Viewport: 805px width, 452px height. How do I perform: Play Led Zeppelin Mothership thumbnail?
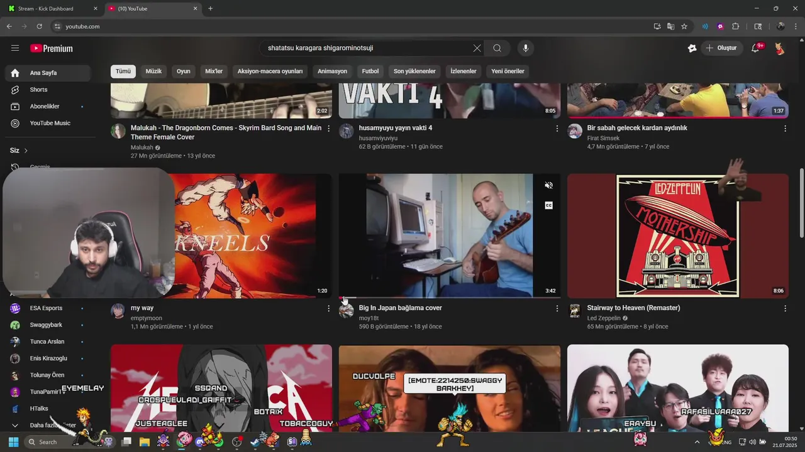[677, 235]
